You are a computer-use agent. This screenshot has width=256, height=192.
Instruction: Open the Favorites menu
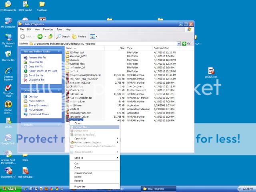pos(48,29)
